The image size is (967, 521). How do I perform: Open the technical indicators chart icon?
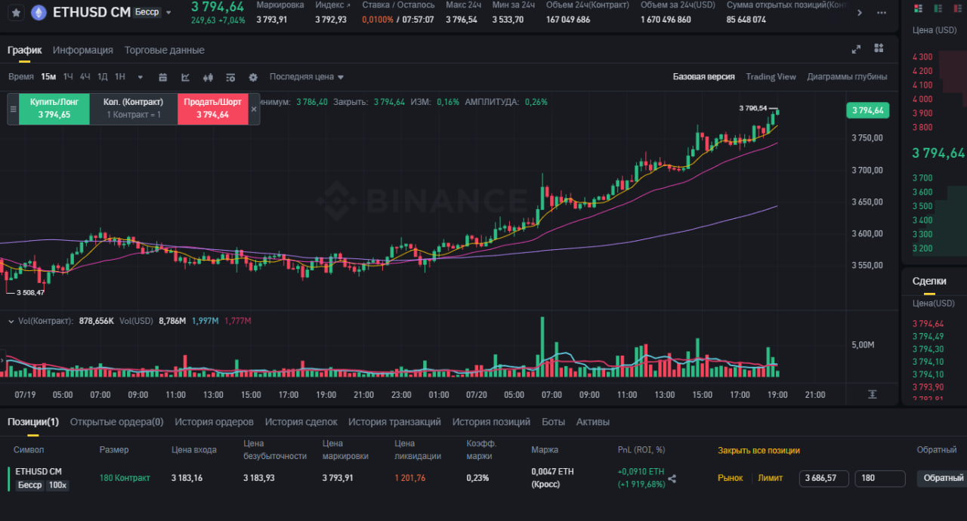click(185, 77)
